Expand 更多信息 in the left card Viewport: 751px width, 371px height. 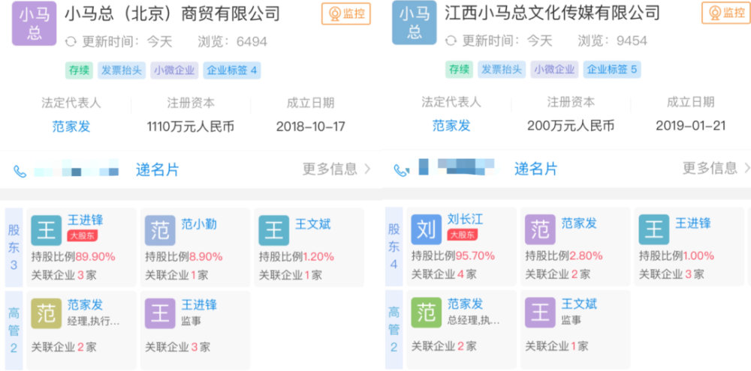pos(336,169)
